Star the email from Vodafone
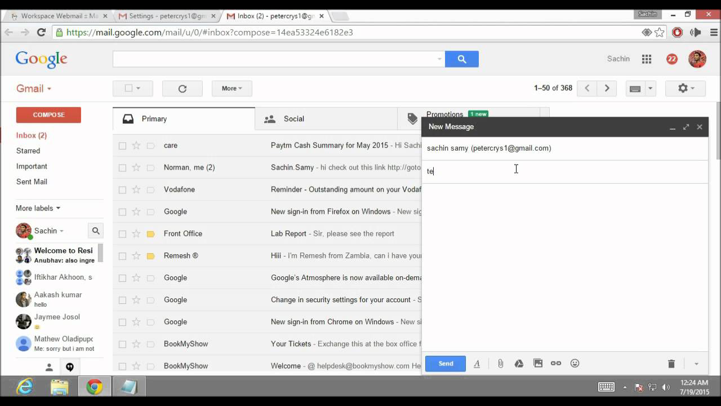 [x=136, y=189]
